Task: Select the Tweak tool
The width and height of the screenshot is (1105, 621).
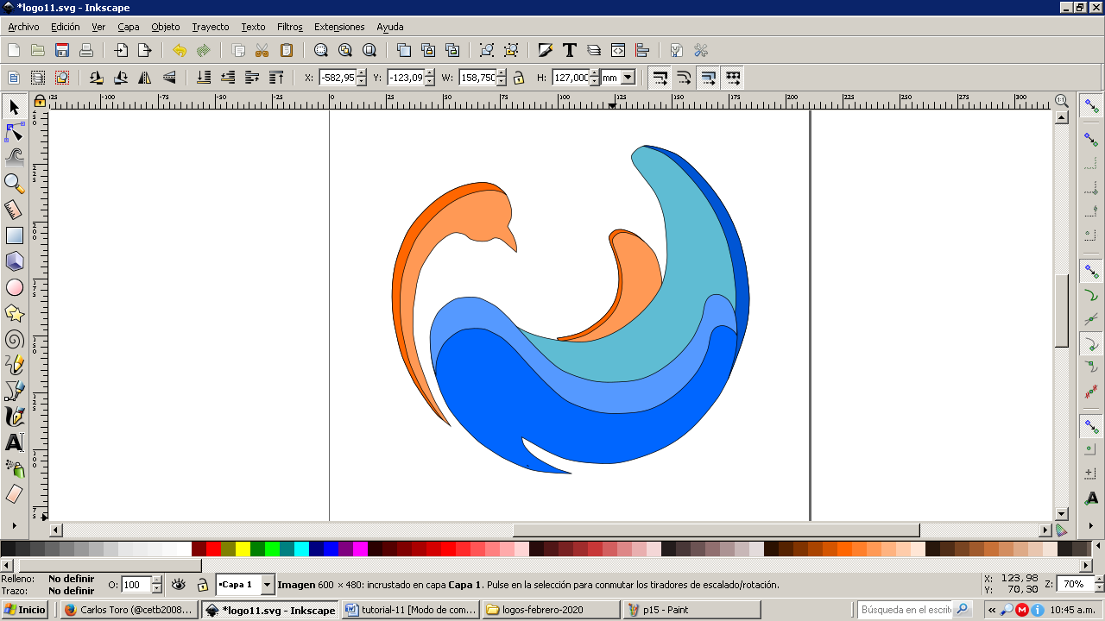Action: point(14,157)
